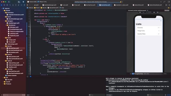Open the Auto variables view dropdown
Image resolution: width=171 pixels, height=96 pixels.
[x=28, y=95]
